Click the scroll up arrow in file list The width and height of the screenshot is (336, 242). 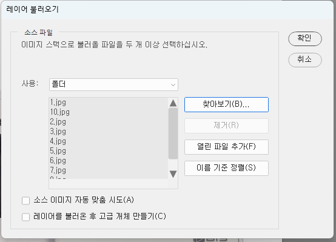point(173,103)
